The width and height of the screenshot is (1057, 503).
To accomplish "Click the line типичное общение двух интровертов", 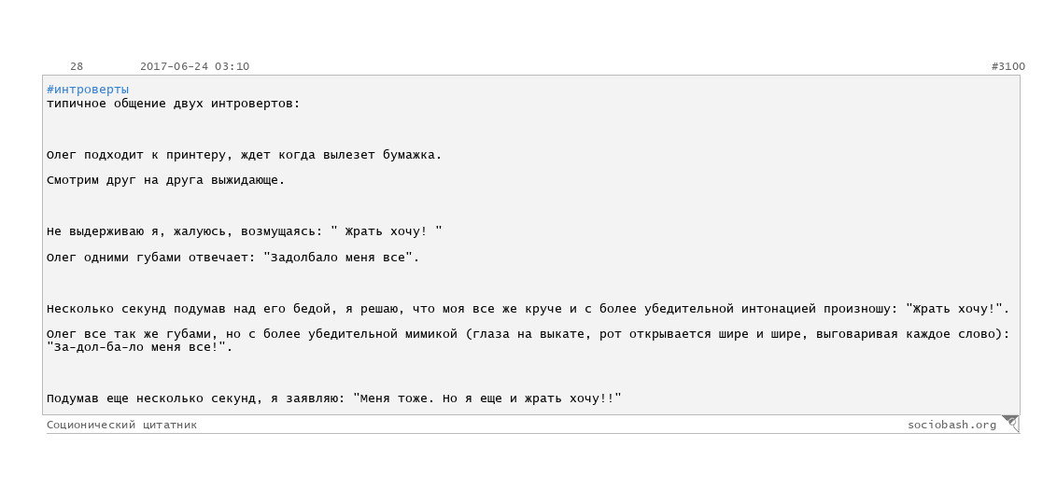I will tap(174, 104).
